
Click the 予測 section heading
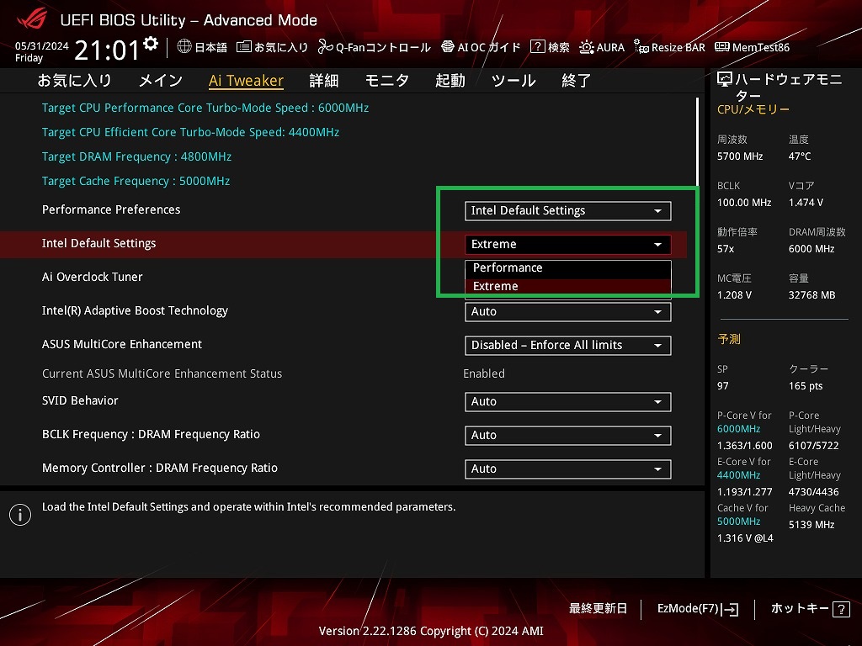729,339
